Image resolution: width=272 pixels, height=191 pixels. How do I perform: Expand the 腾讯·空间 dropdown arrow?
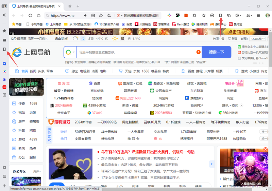[241, 105]
